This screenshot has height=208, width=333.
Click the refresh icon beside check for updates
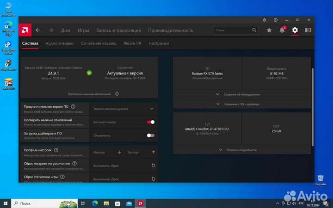coord(117,94)
